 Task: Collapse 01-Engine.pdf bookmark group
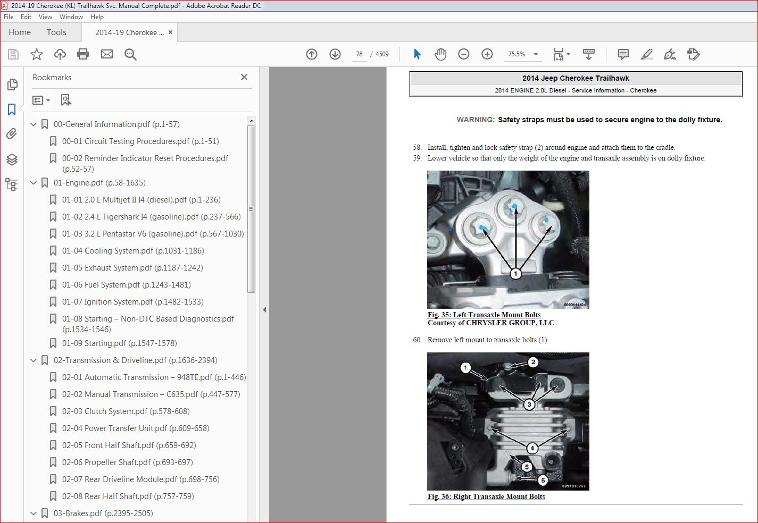point(34,183)
